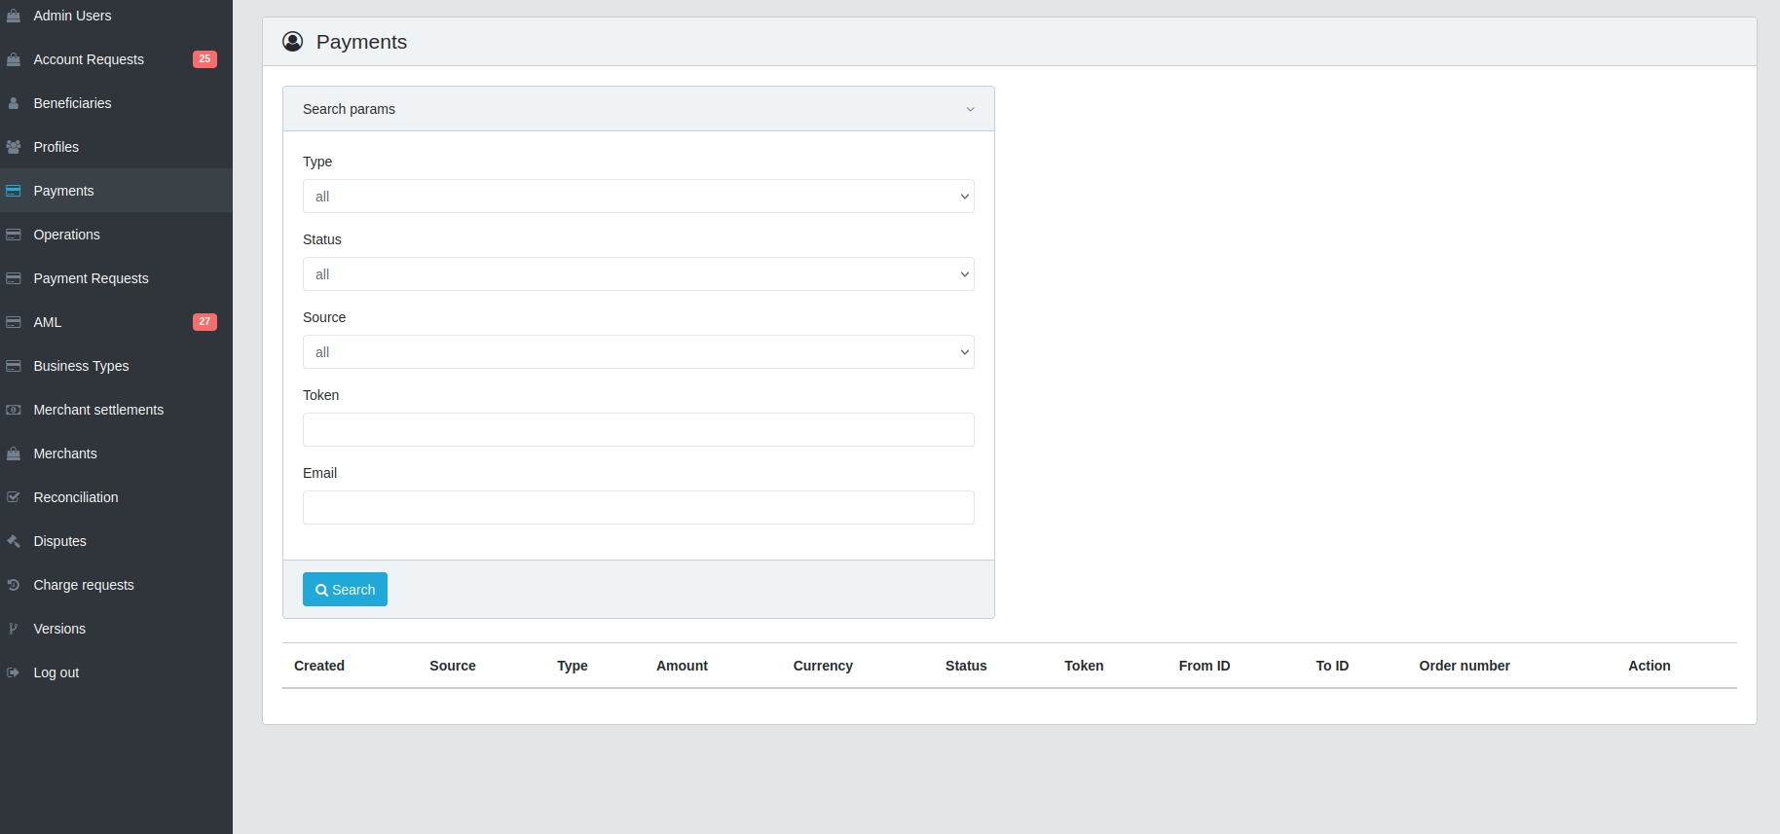Click the Payments card icon in sidebar
The height and width of the screenshot is (834, 1780).
(14, 191)
